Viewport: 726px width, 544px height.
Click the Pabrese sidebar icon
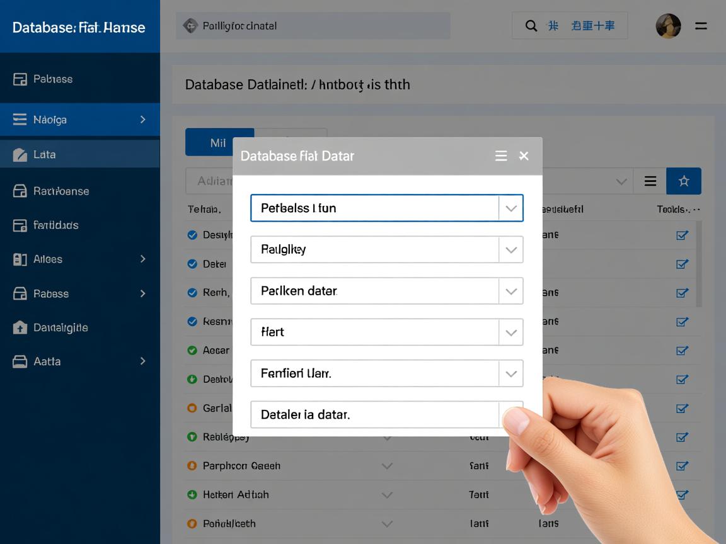tap(20, 79)
